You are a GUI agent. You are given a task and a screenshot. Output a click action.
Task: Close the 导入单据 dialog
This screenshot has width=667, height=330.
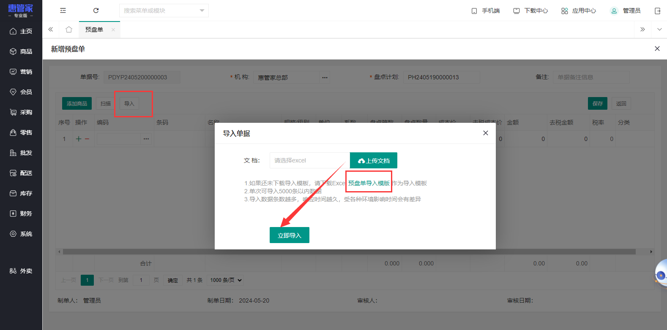pyautogui.click(x=486, y=133)
